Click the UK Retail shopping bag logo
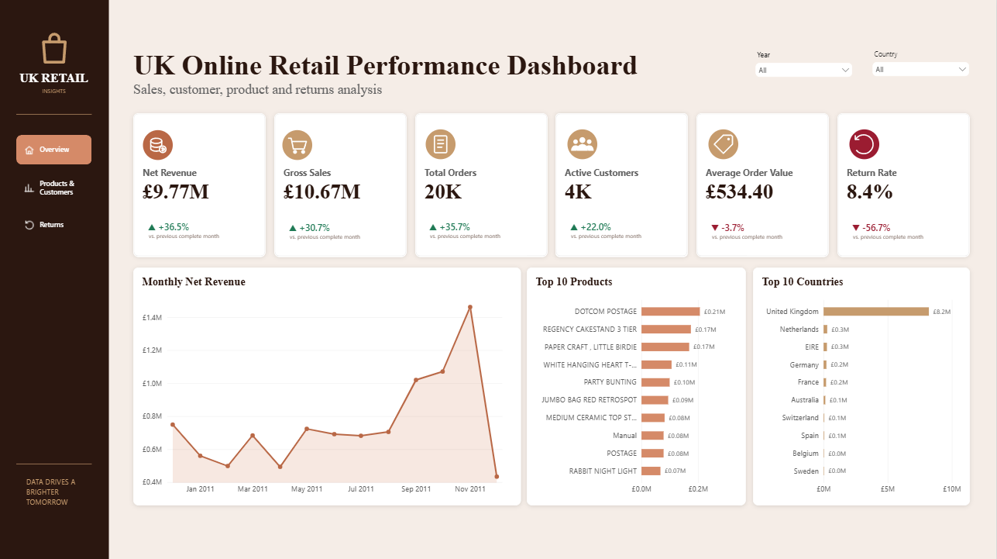Image resolution: width=997 pixels, height=559 pixels. point(54,48)
